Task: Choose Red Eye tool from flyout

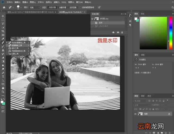Action: coord(18,54)
